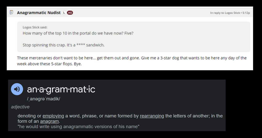This screenshot has height=138, width=262.
Task: Click the 5:12p post timestamp
Action: coord(246,13)
